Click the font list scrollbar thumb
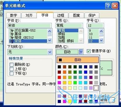This screenshot has width=121, height=107. [x=50, y=35]
